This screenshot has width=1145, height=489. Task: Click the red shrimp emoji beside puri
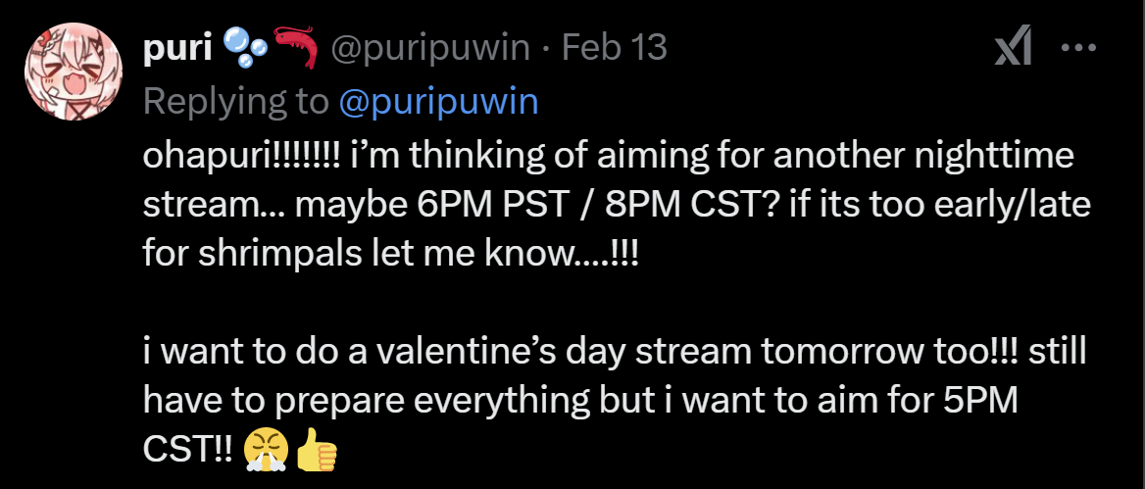coord(296,49)
